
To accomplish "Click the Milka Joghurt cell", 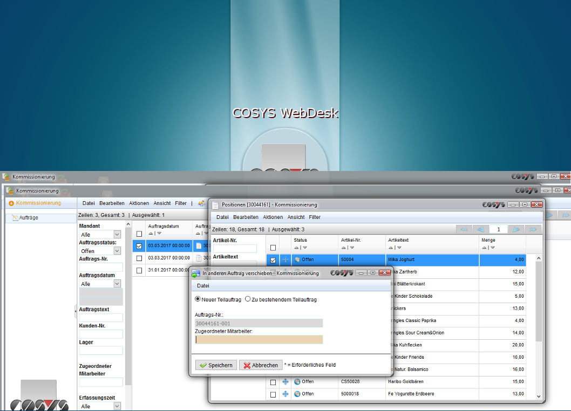I will point(432,260).
